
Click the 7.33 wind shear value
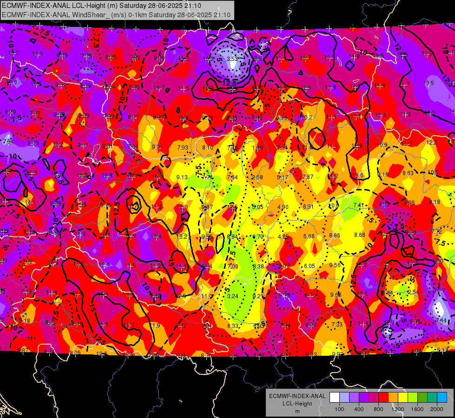tap(337, 325)
